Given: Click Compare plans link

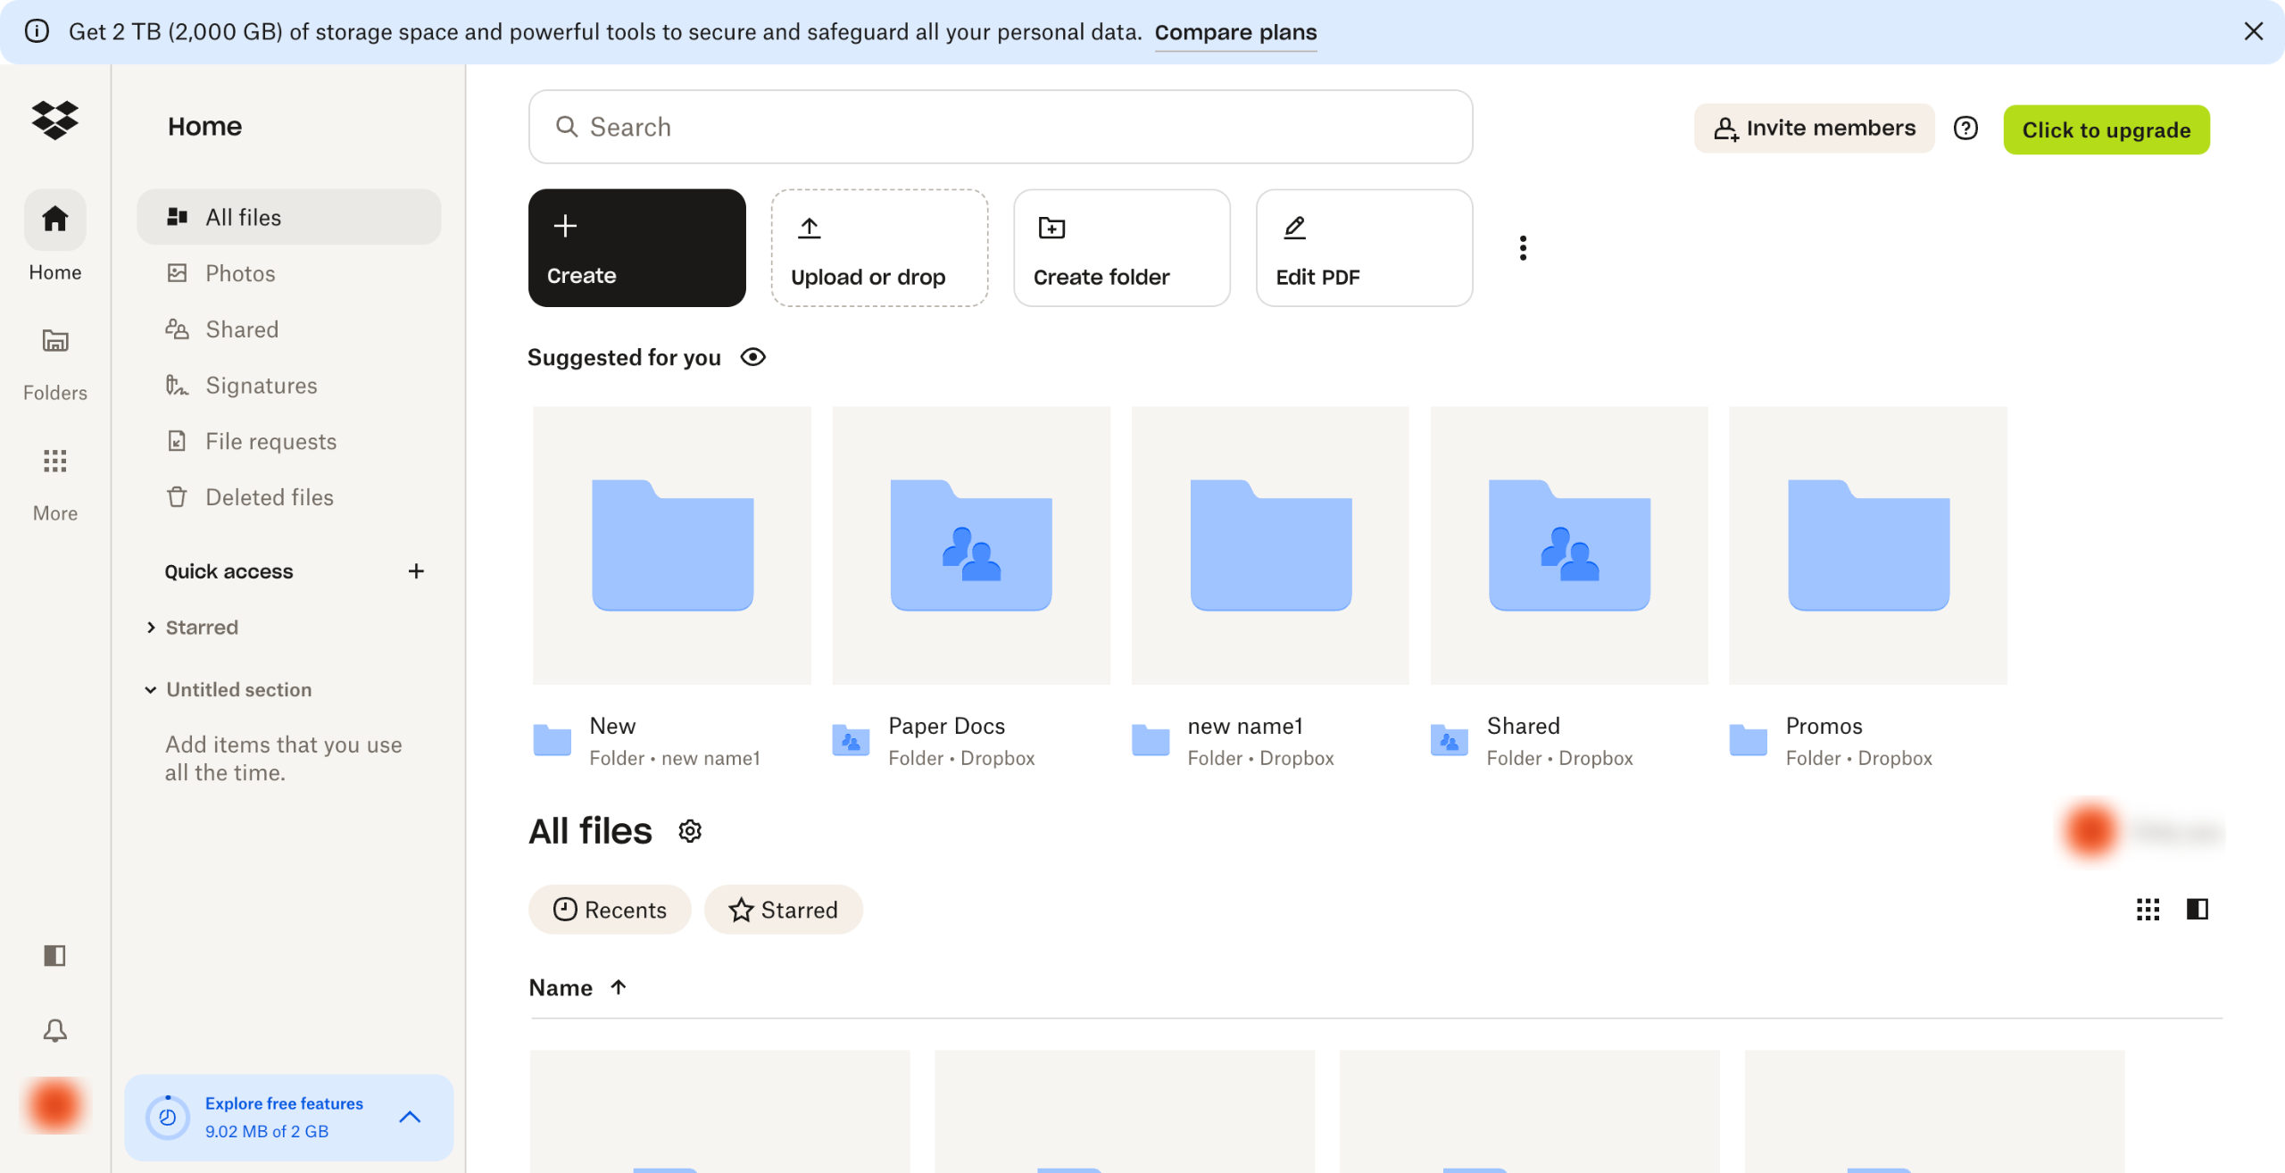Looking at the screenshot, I should coord(1235,32).
